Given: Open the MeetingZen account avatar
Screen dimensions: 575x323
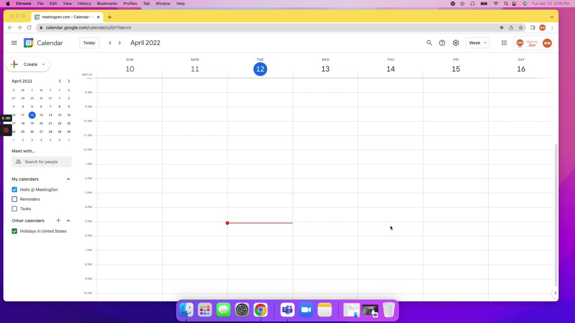Looking at the screenshot, I should click(547, 43).
